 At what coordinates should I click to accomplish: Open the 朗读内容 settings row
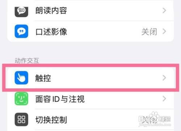pyautogui.click(x=90, y=10)
